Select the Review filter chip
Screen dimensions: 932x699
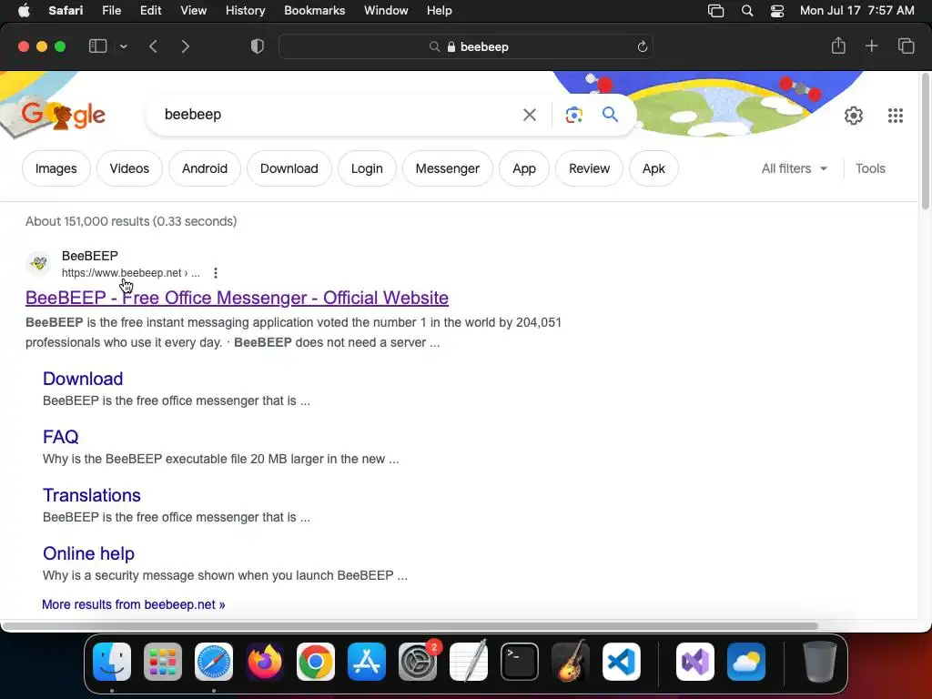[x=589, y=168]
